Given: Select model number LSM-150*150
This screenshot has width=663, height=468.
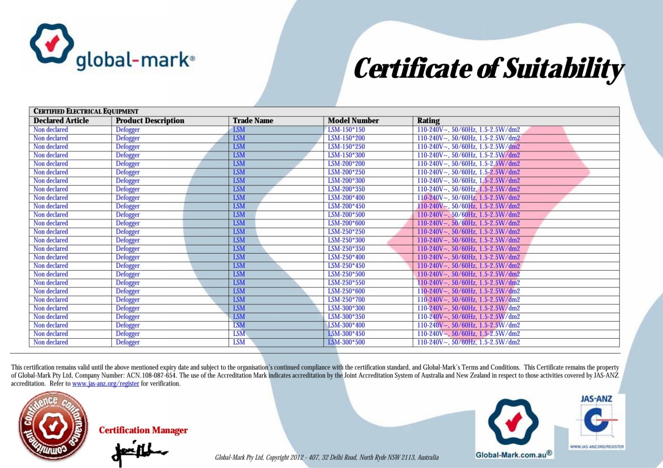Looking at the screenshot, I should [x=346, y=130].
